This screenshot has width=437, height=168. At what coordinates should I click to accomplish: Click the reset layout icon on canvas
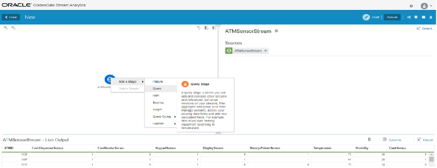(x=199, y=28)
